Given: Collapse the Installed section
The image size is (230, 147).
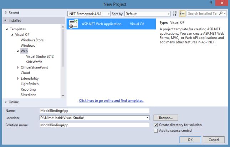Looking at the screenshot, I should (5, 20).
